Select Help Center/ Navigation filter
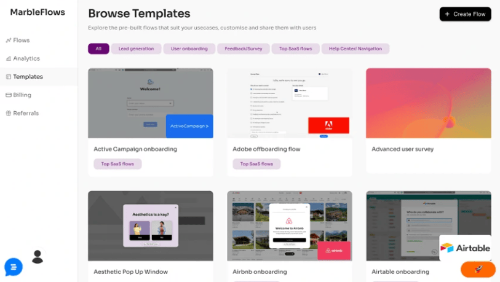This screenshot has width=500, height=282. click(355, 49)
